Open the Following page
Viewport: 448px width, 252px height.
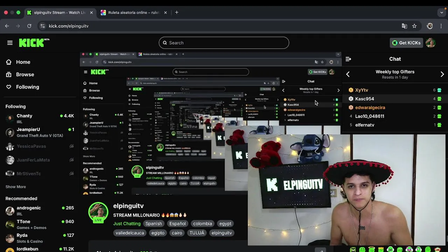coord(27,87)
